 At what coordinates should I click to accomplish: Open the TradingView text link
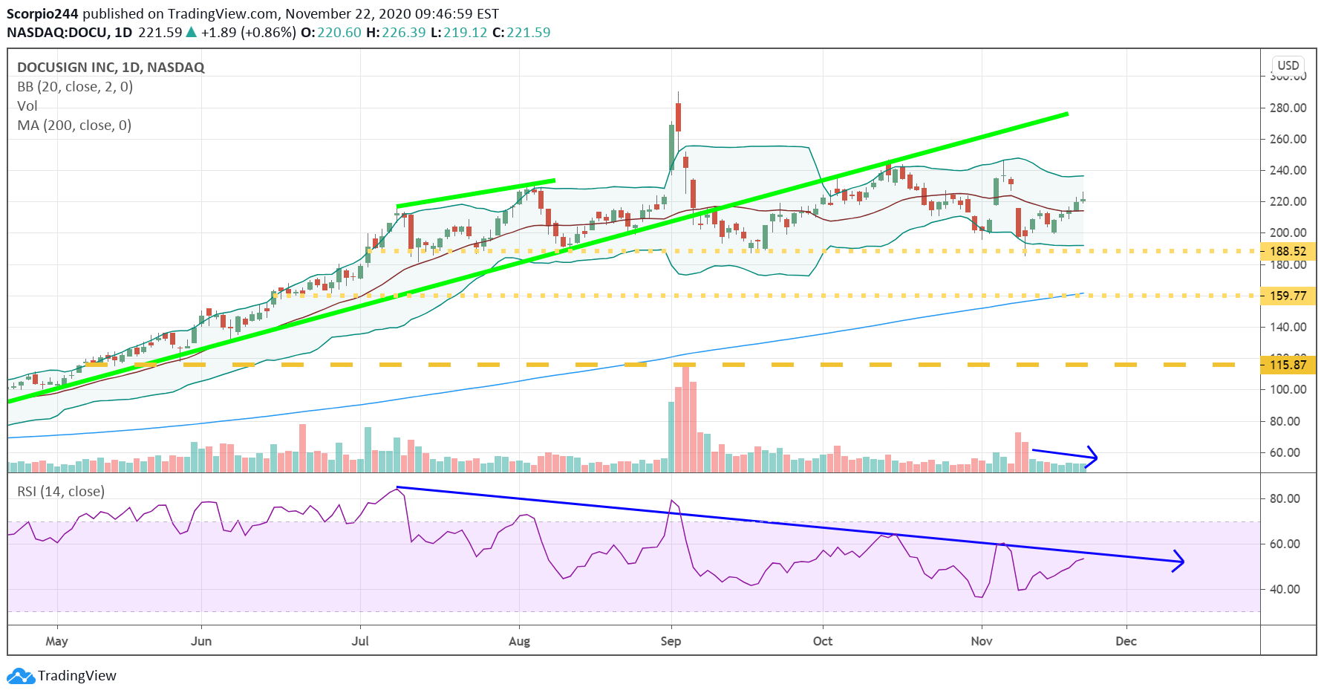pos(77,676)
